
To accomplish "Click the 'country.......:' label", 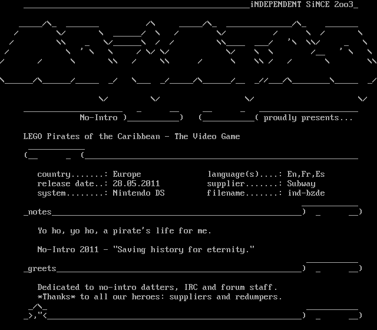I will pos(72,174).
